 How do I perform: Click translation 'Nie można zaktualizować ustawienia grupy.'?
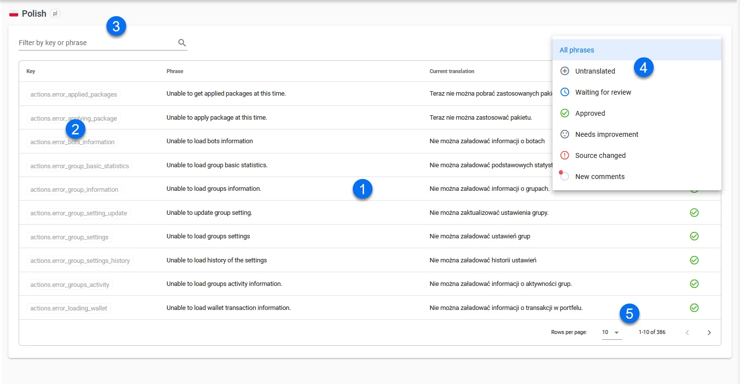489,212
